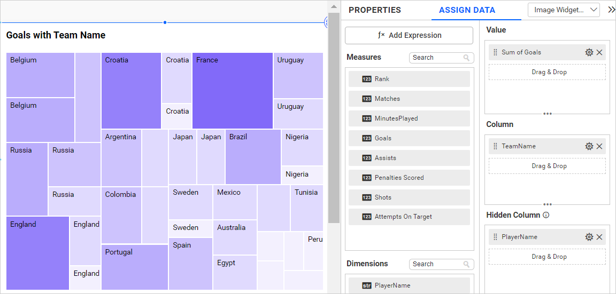The image size is (616, 294).
Task: Select the ASSIGN DATA tab
Action: 467,10
